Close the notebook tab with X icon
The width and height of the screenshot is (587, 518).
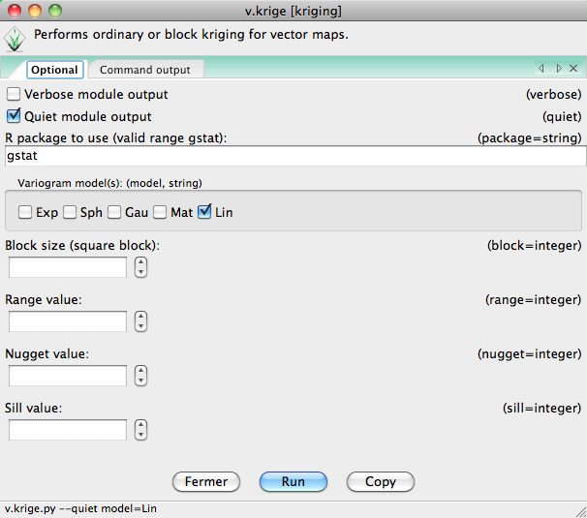(574, 69)
